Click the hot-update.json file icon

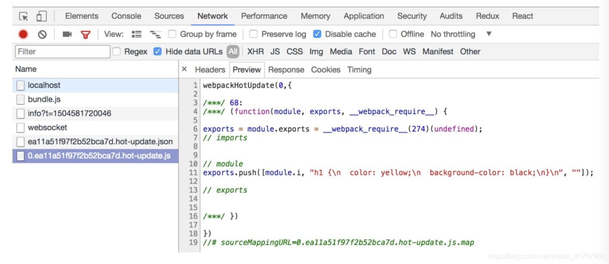point(20,142)
